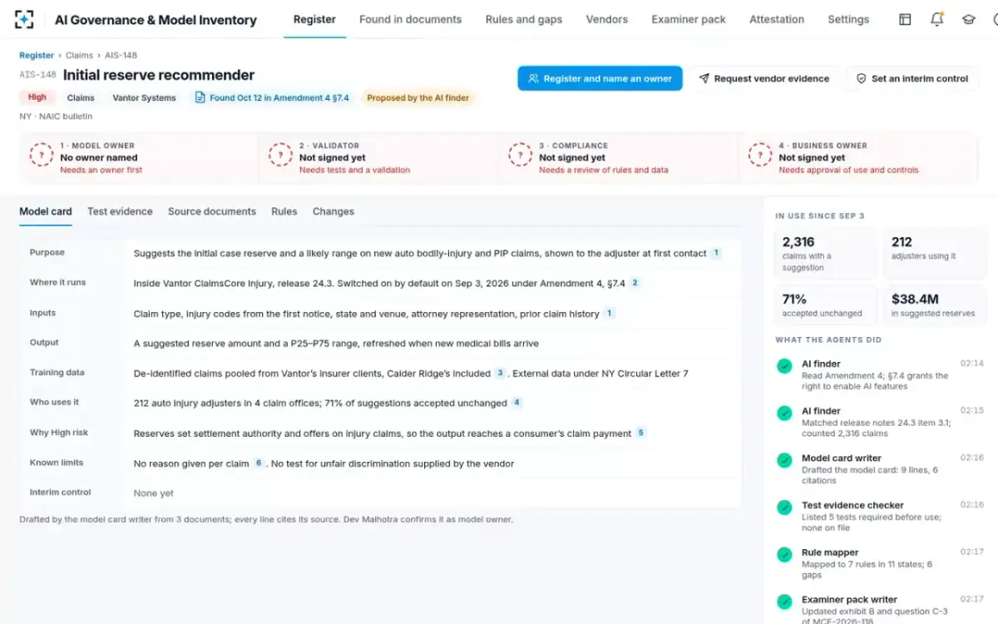The width and height of the screenshot is (998, 624).
Task: Click green check beside AI finder at 02:14
Action: [x=784, y=365]
